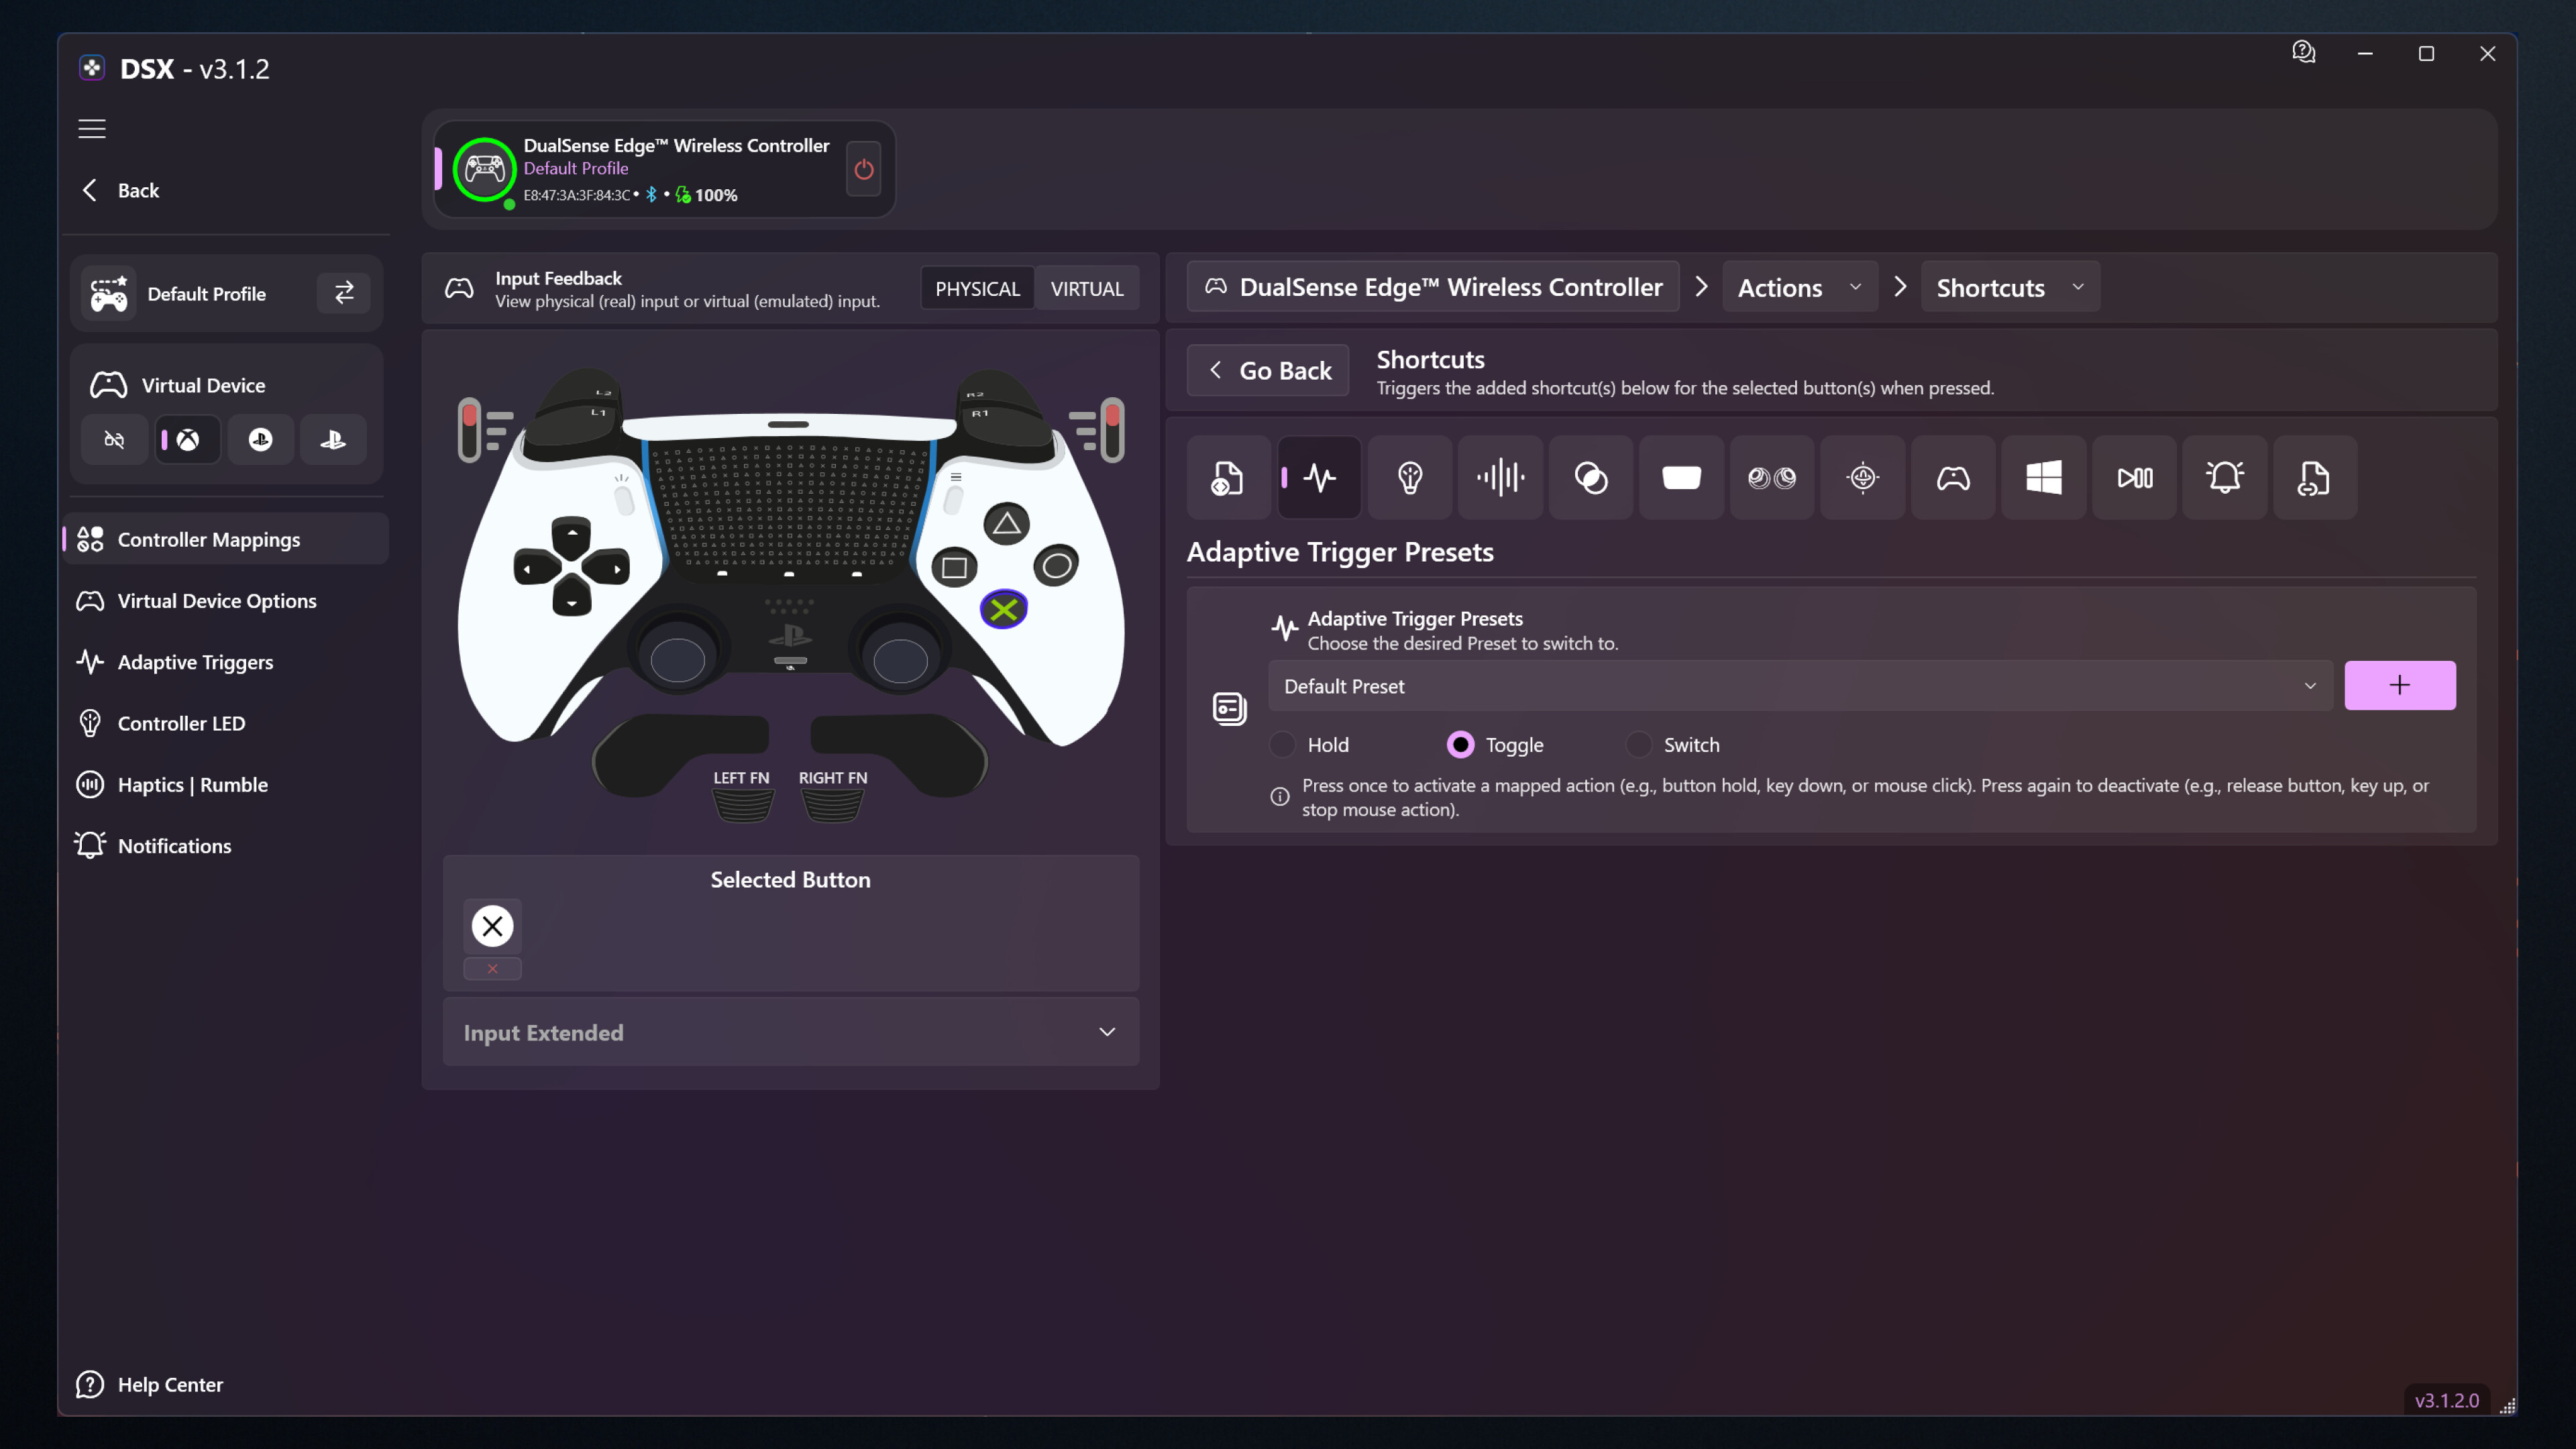Screen dimensions: 2576x1449
Task: Open the Notifications sidebar section
Action: (174, 845)
